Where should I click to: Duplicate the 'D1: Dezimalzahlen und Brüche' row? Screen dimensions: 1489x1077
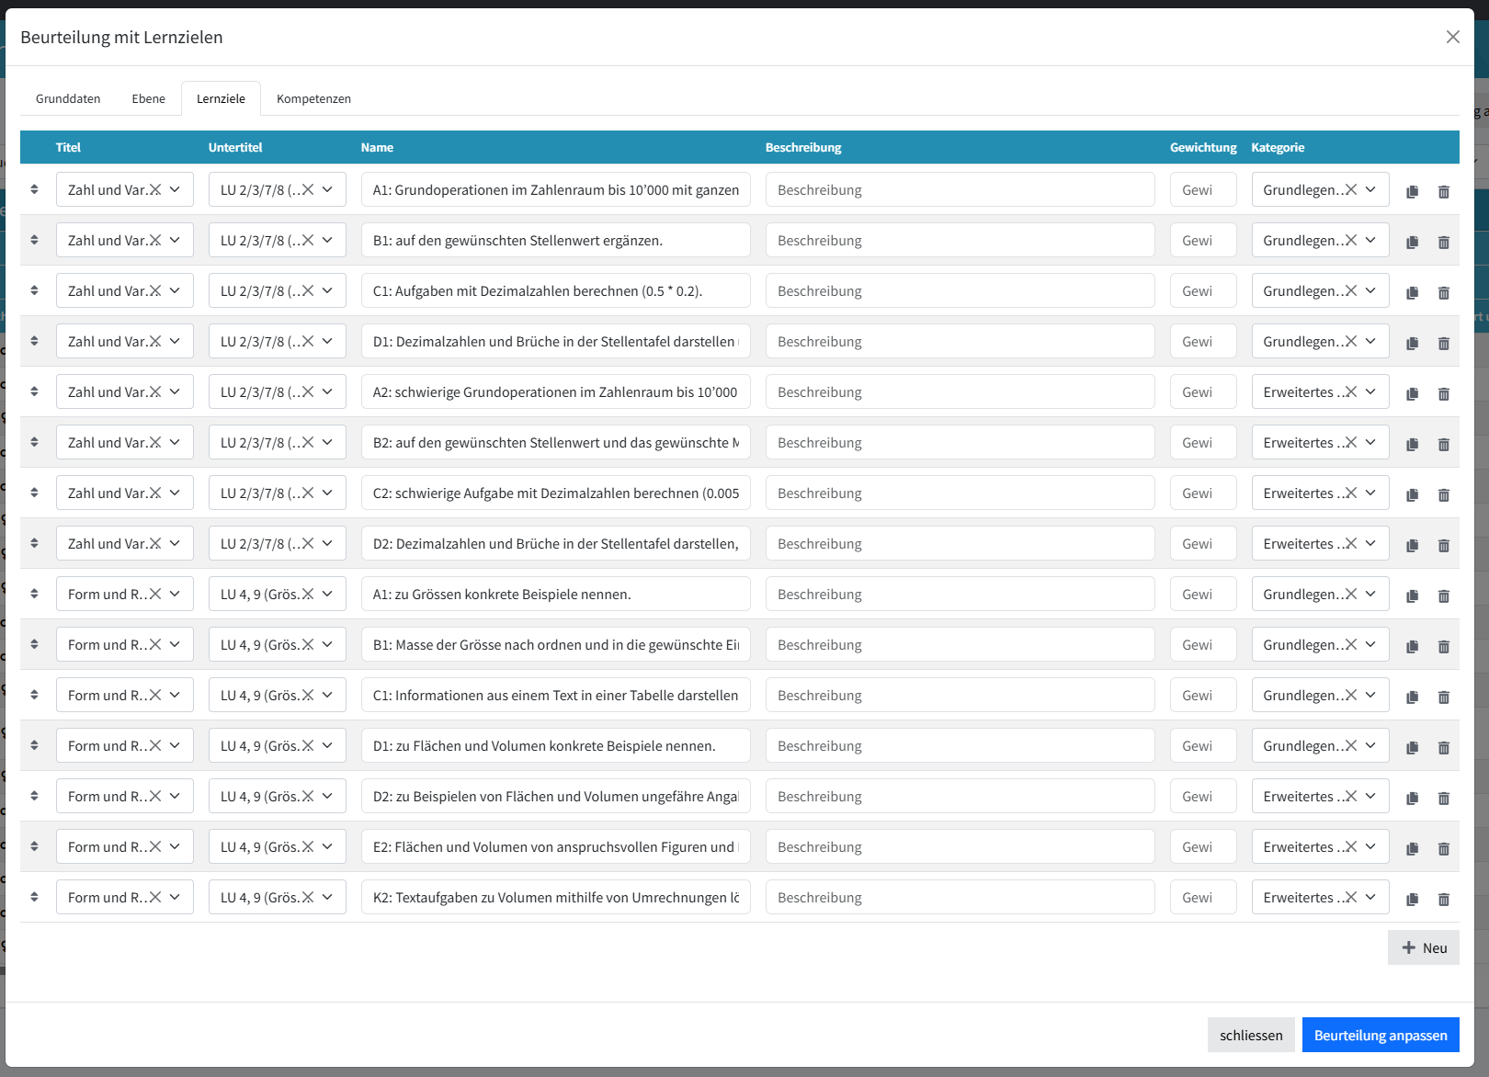[x=1413, y=343]
